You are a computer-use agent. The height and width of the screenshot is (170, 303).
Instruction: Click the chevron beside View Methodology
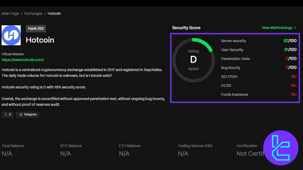tap(295, 28)
